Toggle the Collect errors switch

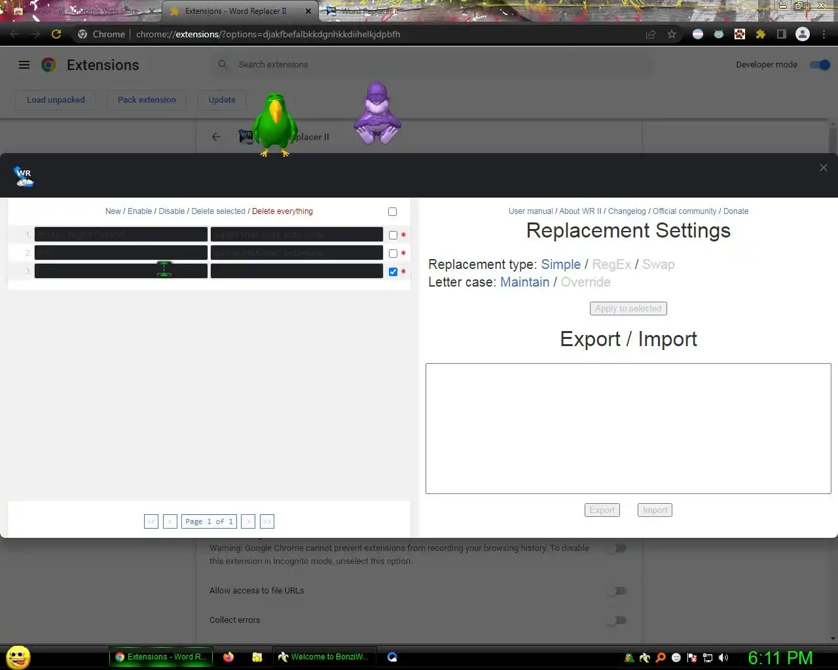(x=616, y=620)
